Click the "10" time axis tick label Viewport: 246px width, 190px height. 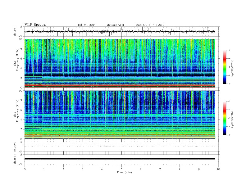click(x=218, y=169)
